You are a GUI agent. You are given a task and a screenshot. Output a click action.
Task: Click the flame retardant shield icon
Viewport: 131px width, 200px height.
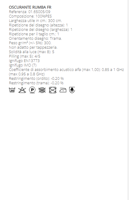point(72,90)
